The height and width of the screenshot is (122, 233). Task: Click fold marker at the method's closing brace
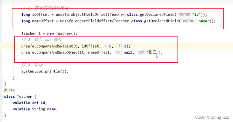[2, 77]
